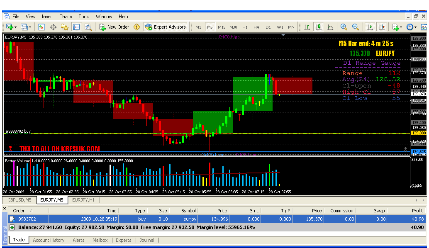Sort trades by the Symbol column header
This screenshot has height=248, width=429.
tap(183, 211)
